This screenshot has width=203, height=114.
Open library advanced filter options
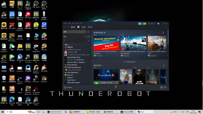pyautogui.click(x=89, y=41)
